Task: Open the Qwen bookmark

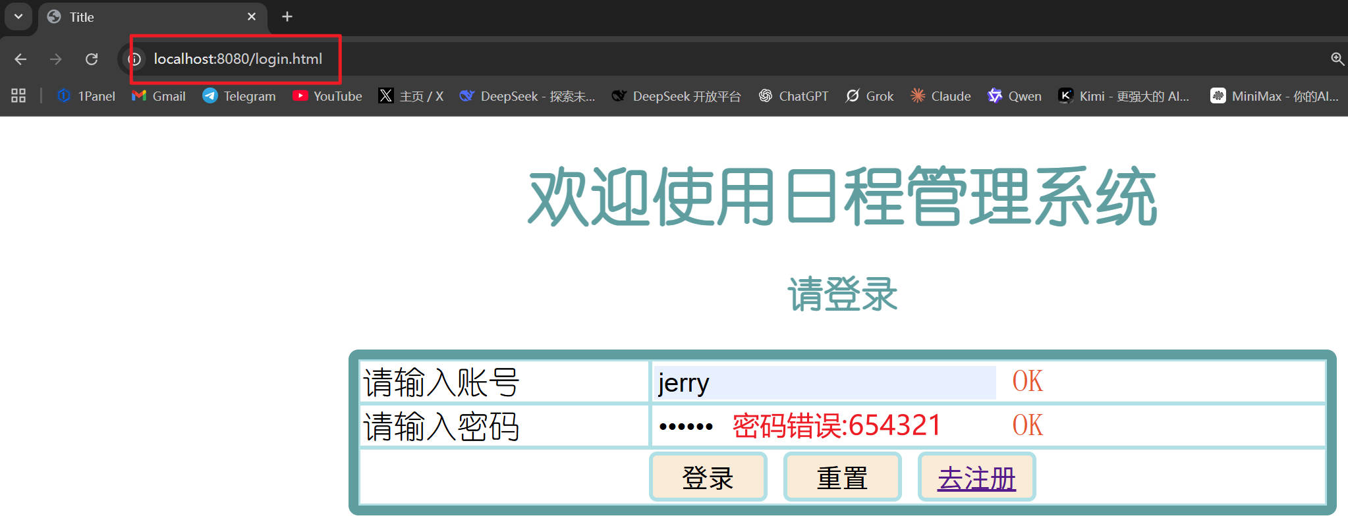Action: 1015,96
